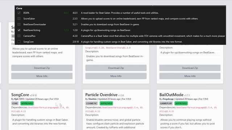This screenshot has width=232, height=130.
Task: Download Zip for ScoreSaber card
Action: (x=42, y=68)
